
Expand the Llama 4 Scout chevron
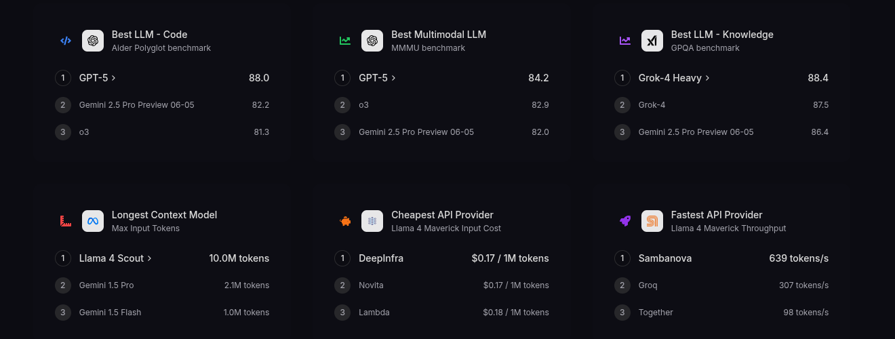coord(149,258)
